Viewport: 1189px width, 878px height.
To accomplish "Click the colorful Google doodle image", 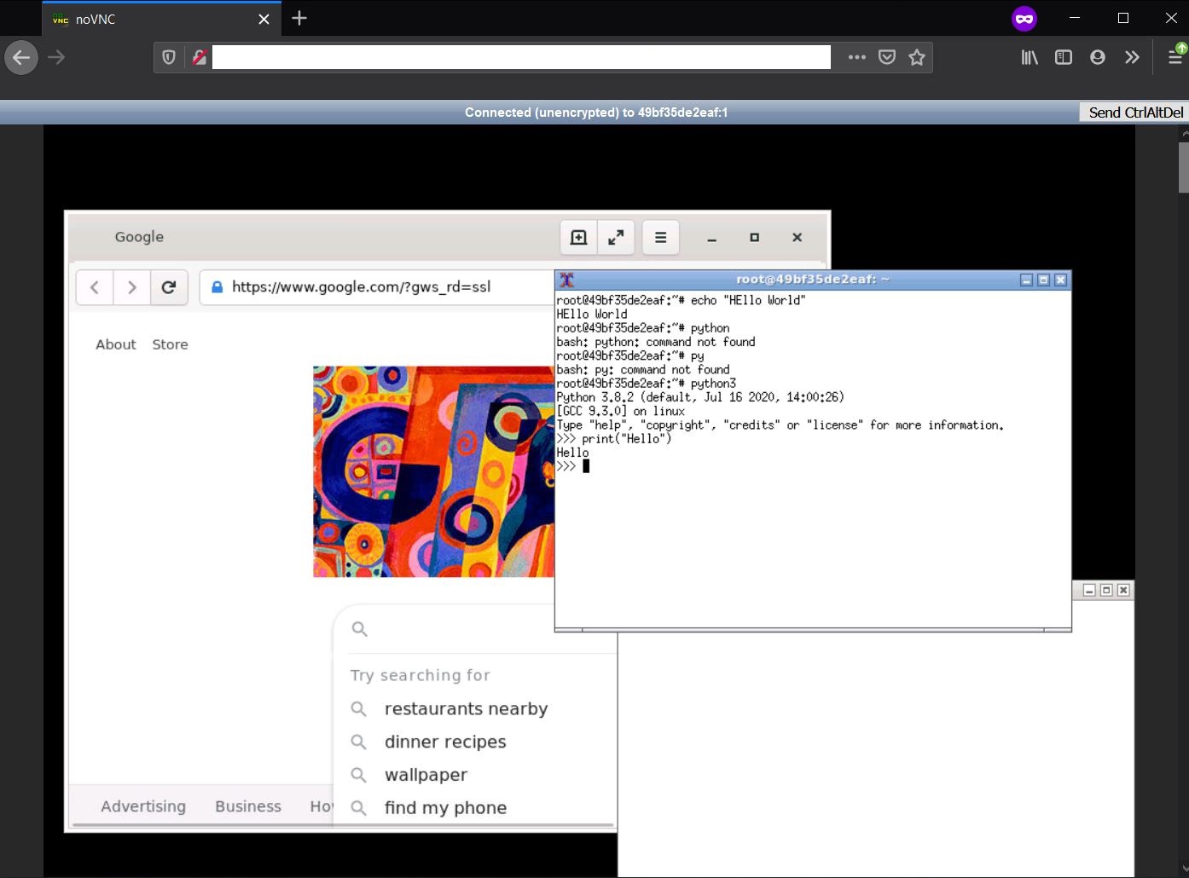I will pyautogui.click(x=433, y=471).
